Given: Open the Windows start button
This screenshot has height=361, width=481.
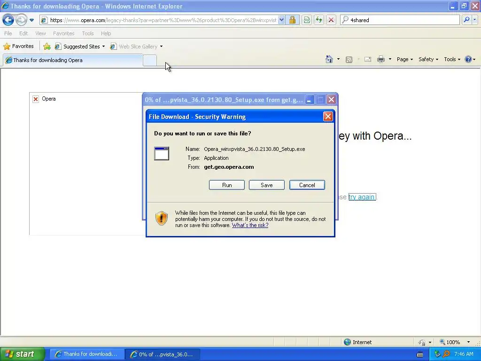Looking at the screenshot, I should click(23, 354).
